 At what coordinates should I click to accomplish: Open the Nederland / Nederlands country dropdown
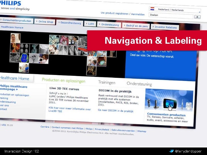point(175,10)
